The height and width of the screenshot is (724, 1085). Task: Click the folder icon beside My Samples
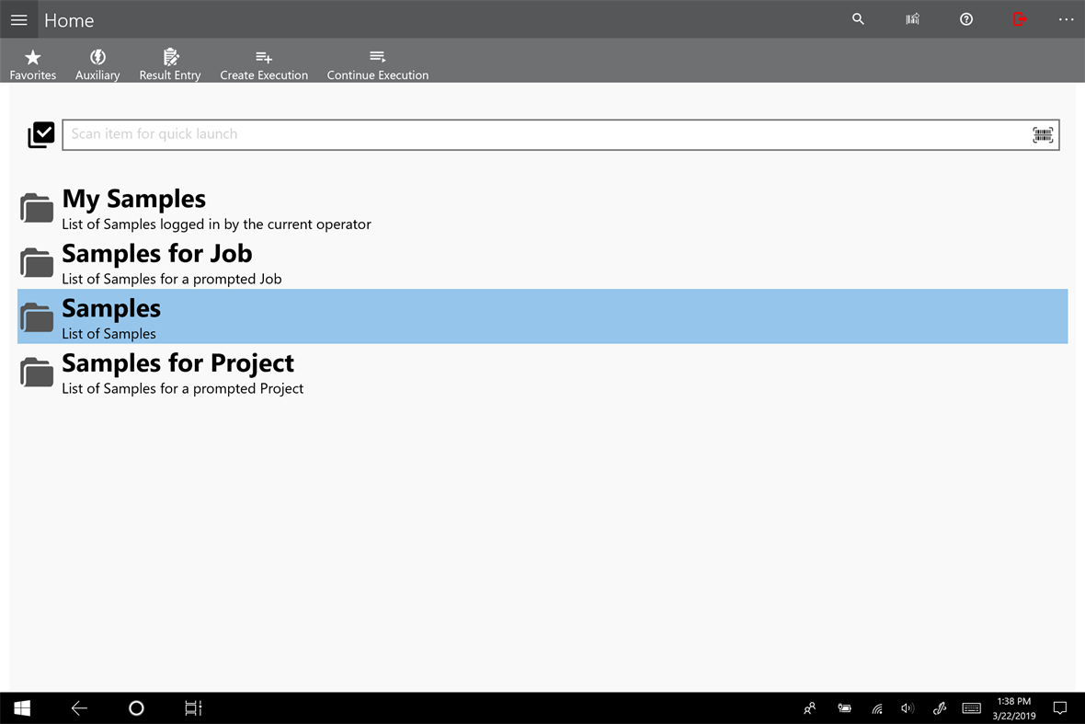[x=36, y=207]
